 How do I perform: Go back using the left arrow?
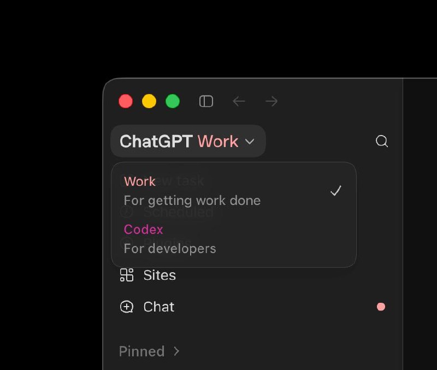click(239, 101)
